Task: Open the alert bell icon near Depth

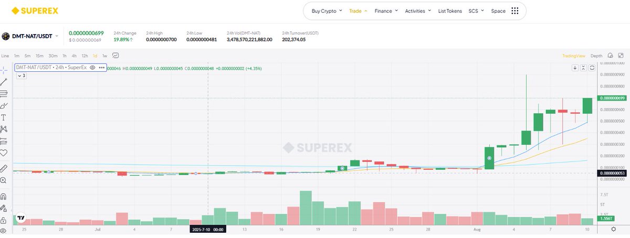Action: tap(610, 56)
